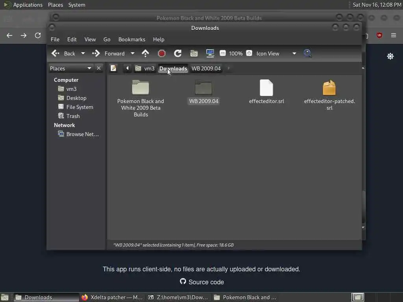Reset zoom by clicking 100%
The height and width of the screenshot is (302, 403).
pyautogui.click(x=236, y=53)
